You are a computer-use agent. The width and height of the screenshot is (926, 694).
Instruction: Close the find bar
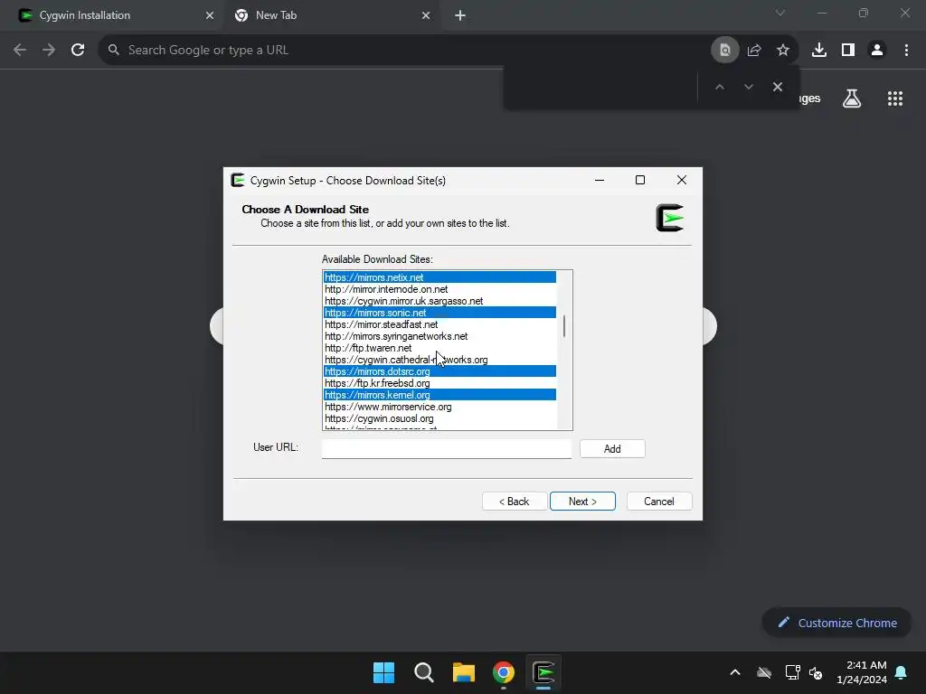coord(777,87)
